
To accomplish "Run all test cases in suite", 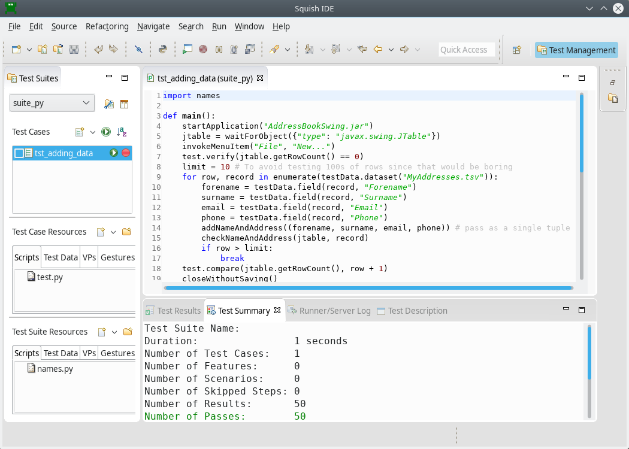I will click(x=106, y=132).
